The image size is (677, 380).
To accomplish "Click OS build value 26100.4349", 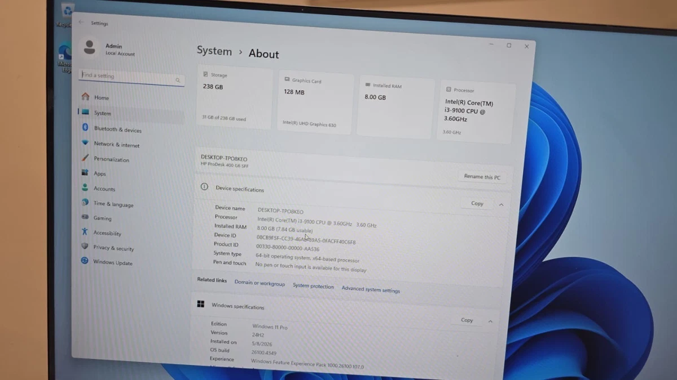I will point(263,353).
